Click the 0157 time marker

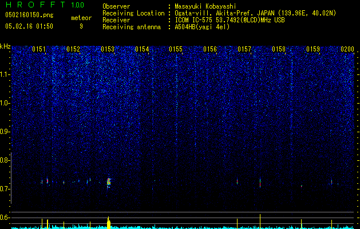point(244,49)
